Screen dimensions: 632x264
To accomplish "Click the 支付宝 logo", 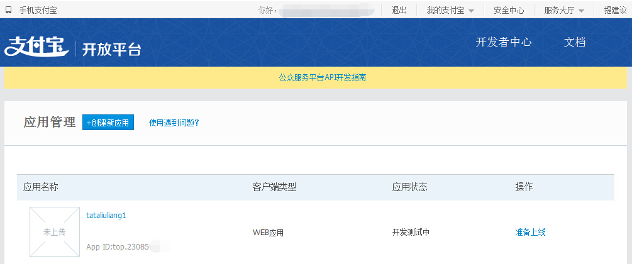I will [x=36, y=47].
